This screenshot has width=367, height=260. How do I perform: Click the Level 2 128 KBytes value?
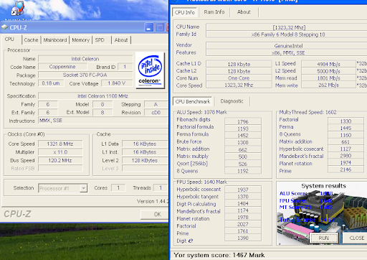point(145,160)
